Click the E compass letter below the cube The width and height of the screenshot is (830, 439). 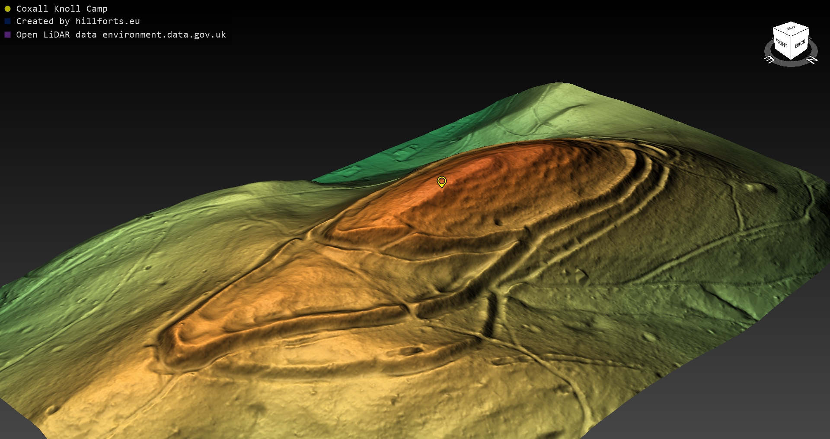coord(769,60)
